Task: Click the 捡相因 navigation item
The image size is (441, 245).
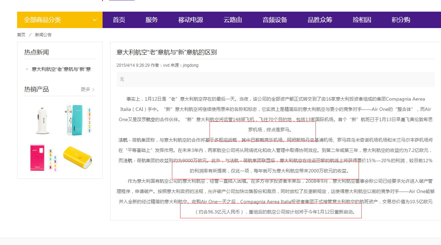Action: tap(362, 20)
